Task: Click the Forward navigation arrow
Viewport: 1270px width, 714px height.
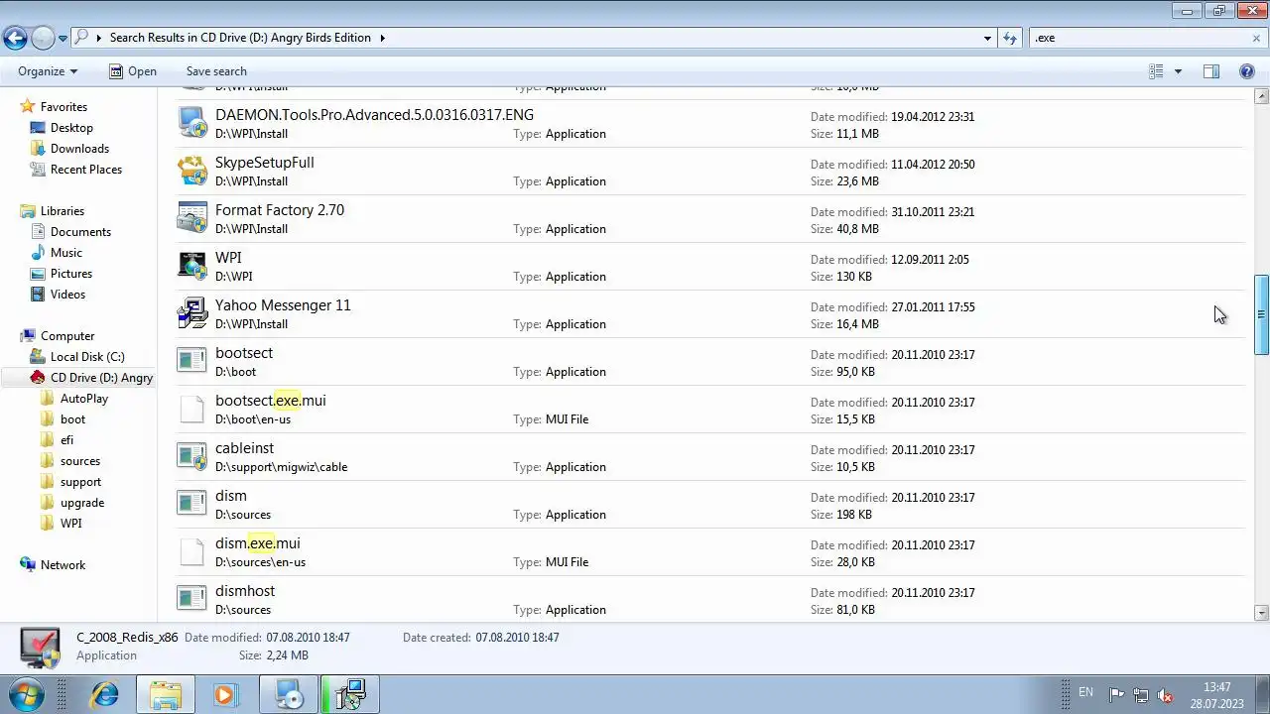Action: pos(43,38)
